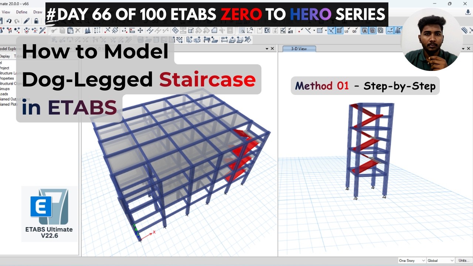
Task: Restore down the ETABS window
Action: click(x=450, y=4)
